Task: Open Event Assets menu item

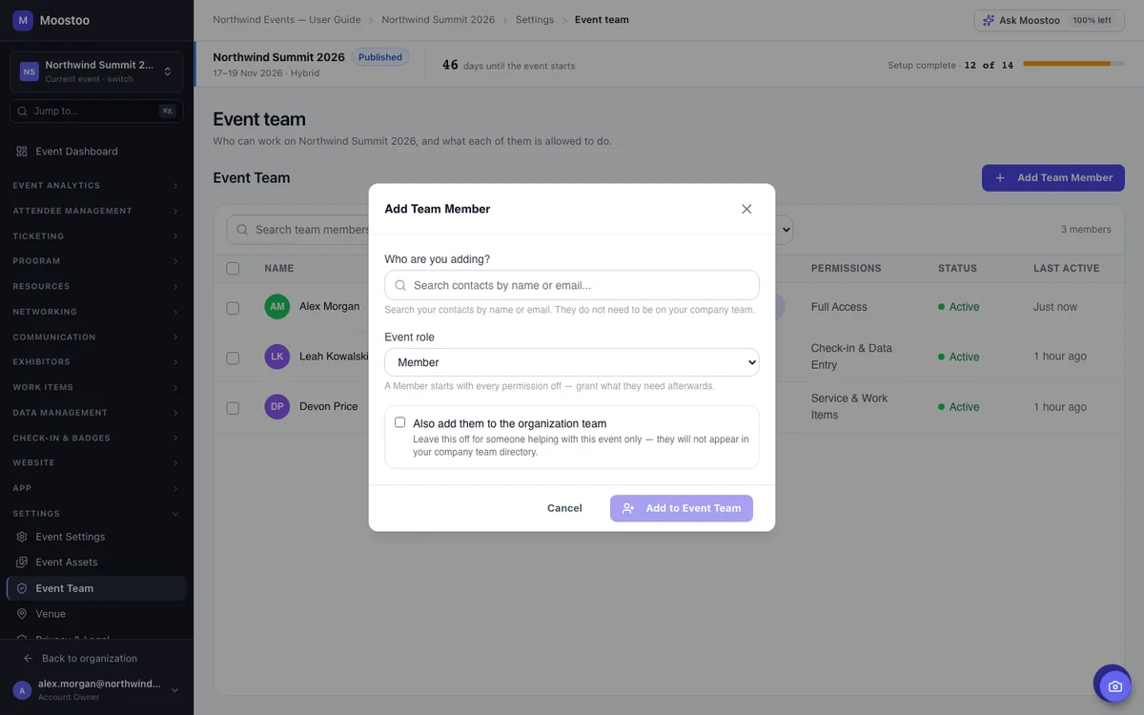Action: 96,562
